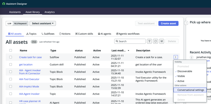The height and width of the screenshot is (104, 211).
Task: Click the 2025-11-11 11:32:07 timestamp
Action: click(x=117, y=57)
